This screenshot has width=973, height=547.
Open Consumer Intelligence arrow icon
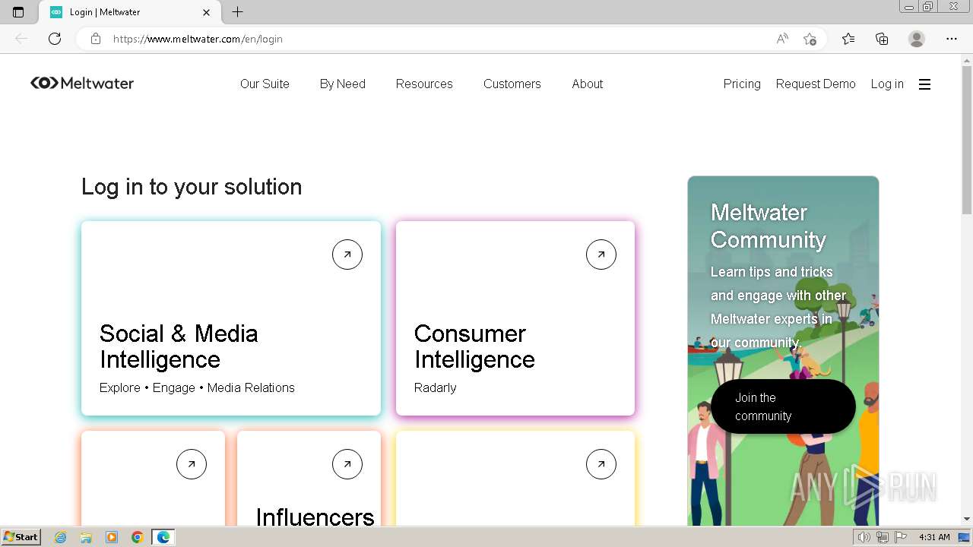tap(601, 255)
